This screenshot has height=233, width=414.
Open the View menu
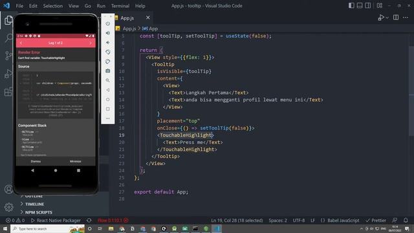73,6
